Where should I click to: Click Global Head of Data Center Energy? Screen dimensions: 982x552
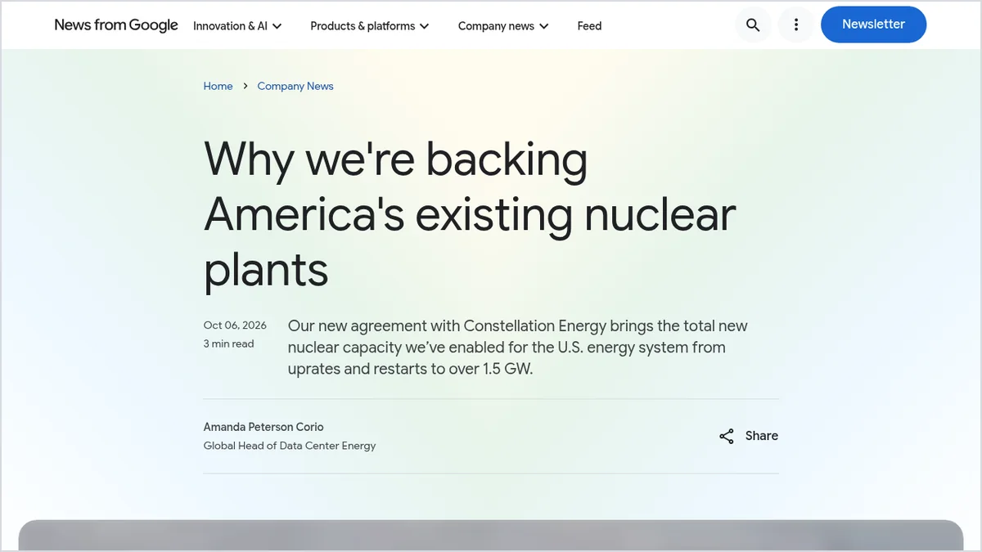pyautogui.click(x=290, y=446)
